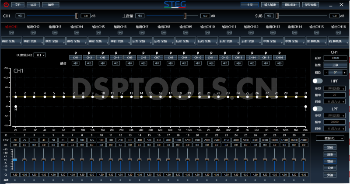Switch to the 输入输出 tab

pos(273,4)
